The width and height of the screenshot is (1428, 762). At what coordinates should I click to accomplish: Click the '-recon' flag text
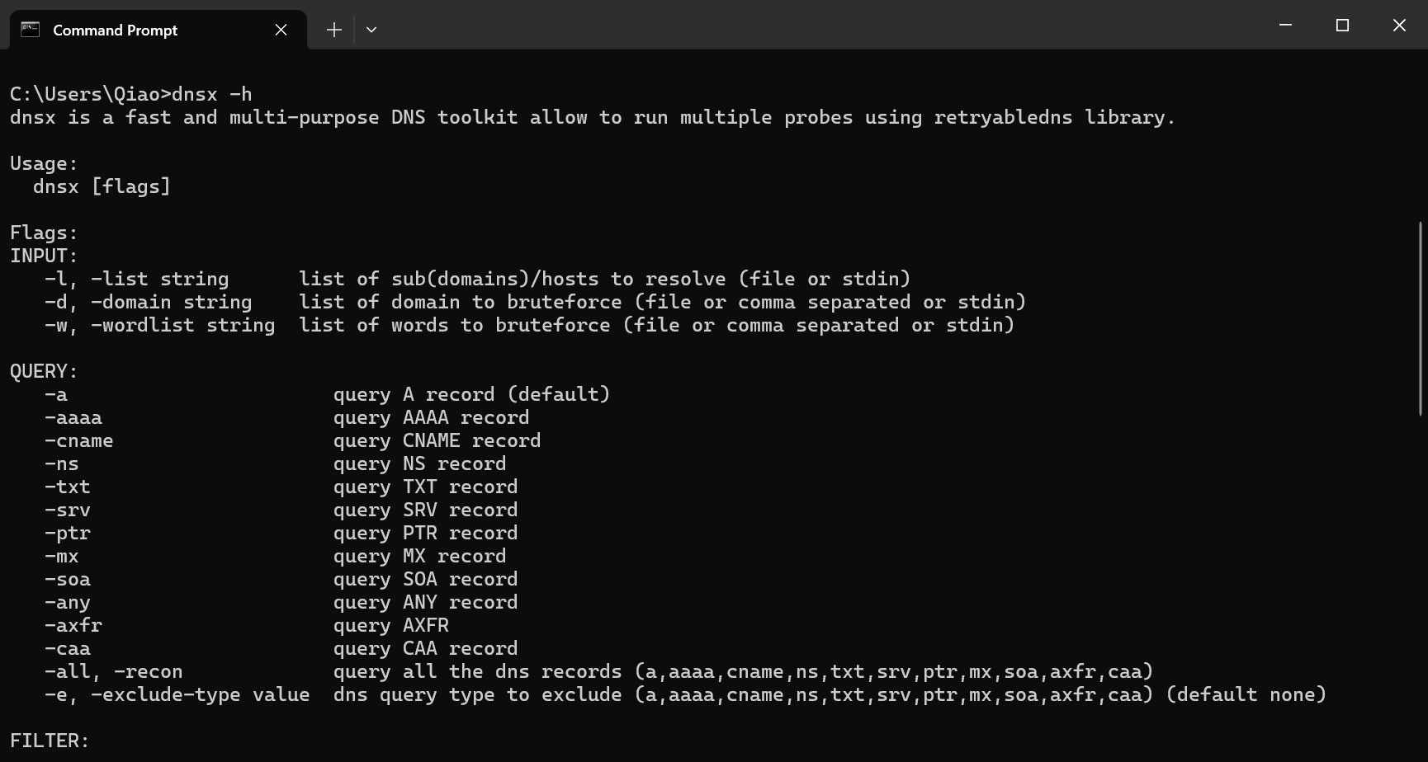(x=149, y=672)
